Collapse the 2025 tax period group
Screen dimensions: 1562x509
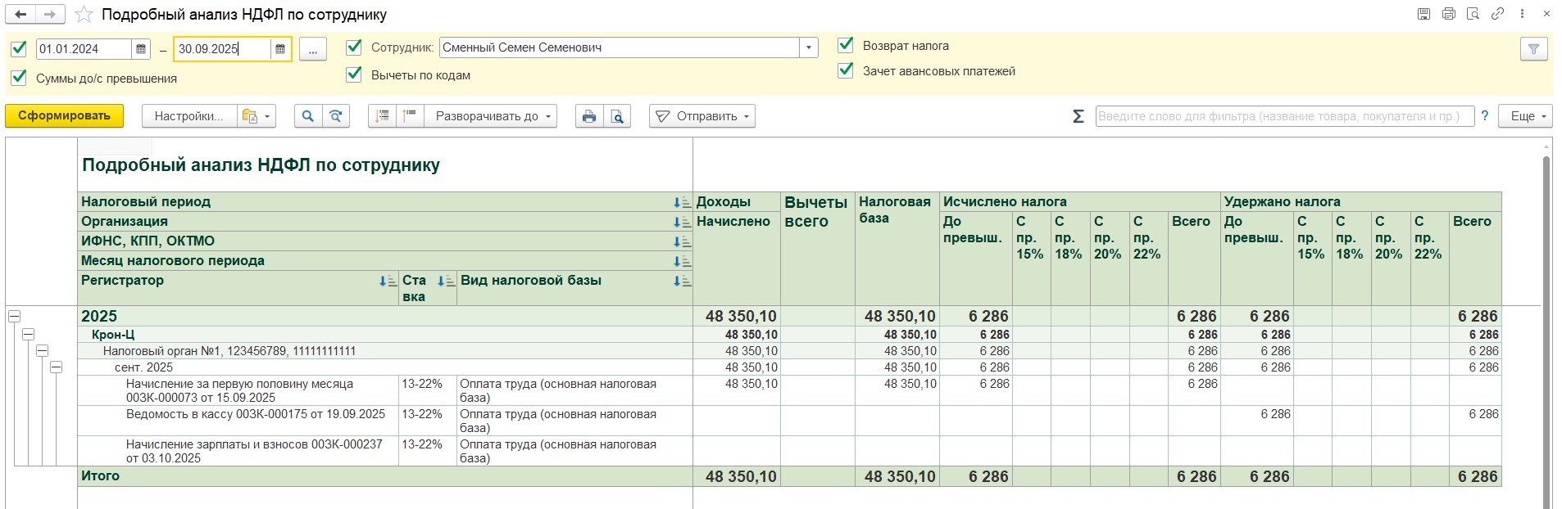tap(14, 316)
